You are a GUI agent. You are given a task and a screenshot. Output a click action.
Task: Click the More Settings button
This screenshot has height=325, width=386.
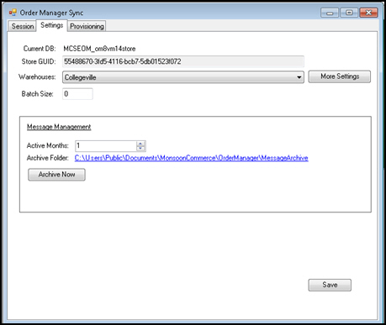pos(340,76)
